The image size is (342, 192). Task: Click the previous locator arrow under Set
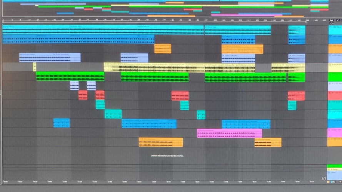[330, 23]
